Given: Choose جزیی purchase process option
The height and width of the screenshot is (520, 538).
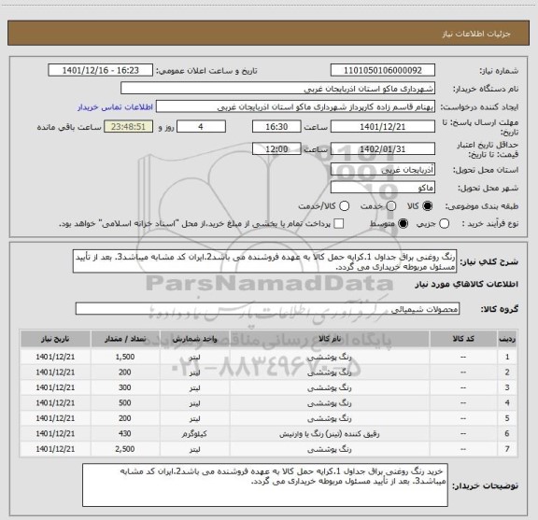Looking at the screenshot, I should pos(444,224).
